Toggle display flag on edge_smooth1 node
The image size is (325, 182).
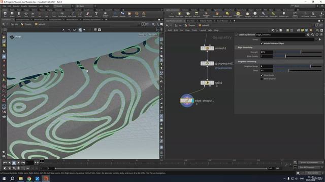192,101
